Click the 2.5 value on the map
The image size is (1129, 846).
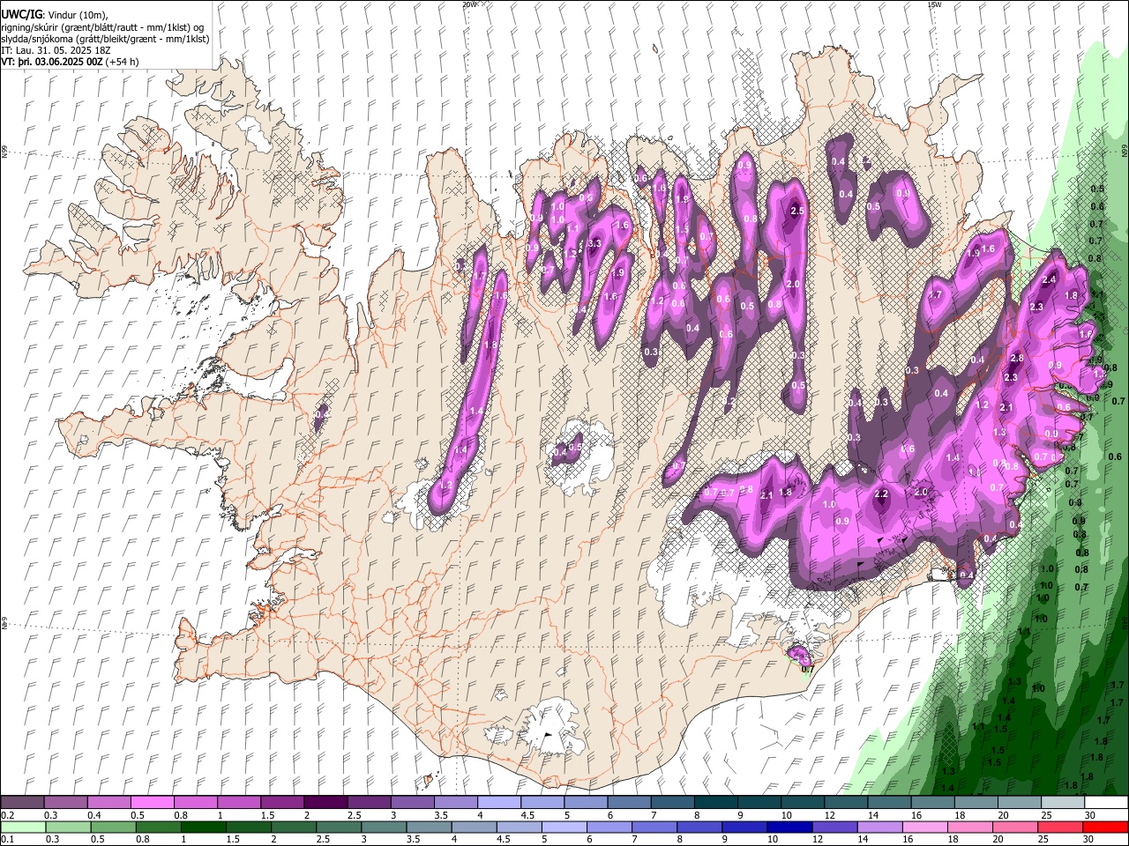click(797, 211)
